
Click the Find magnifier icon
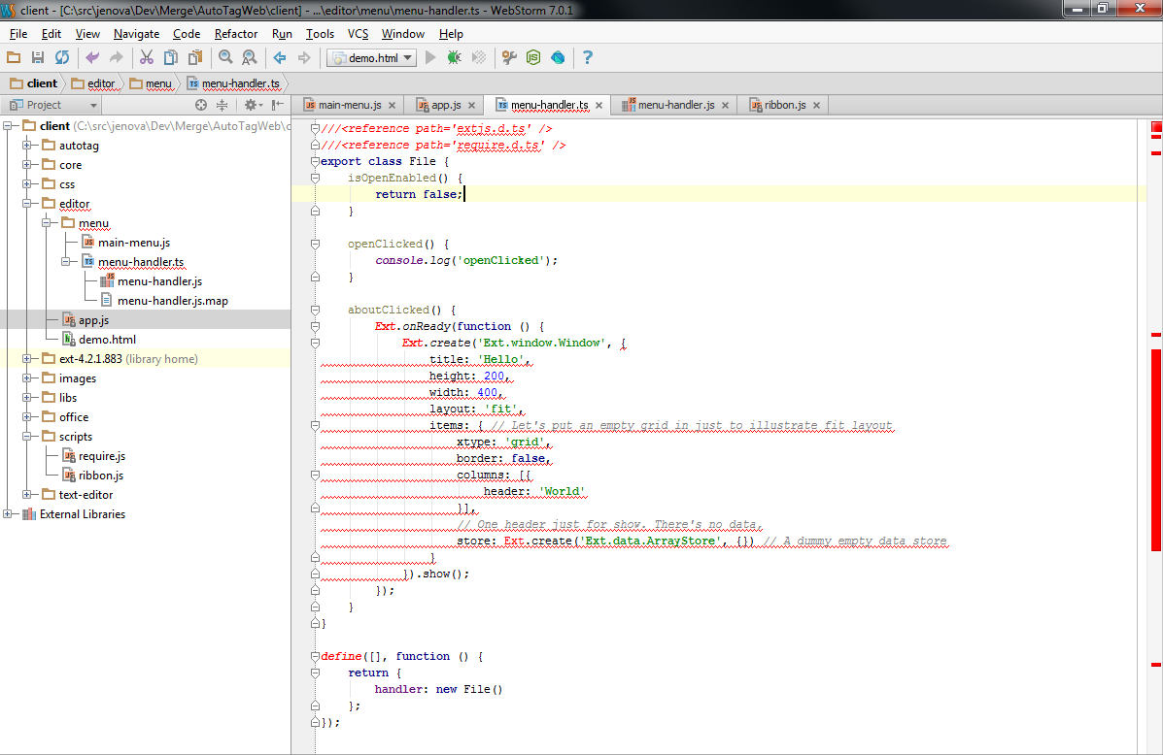click(225, 58)
